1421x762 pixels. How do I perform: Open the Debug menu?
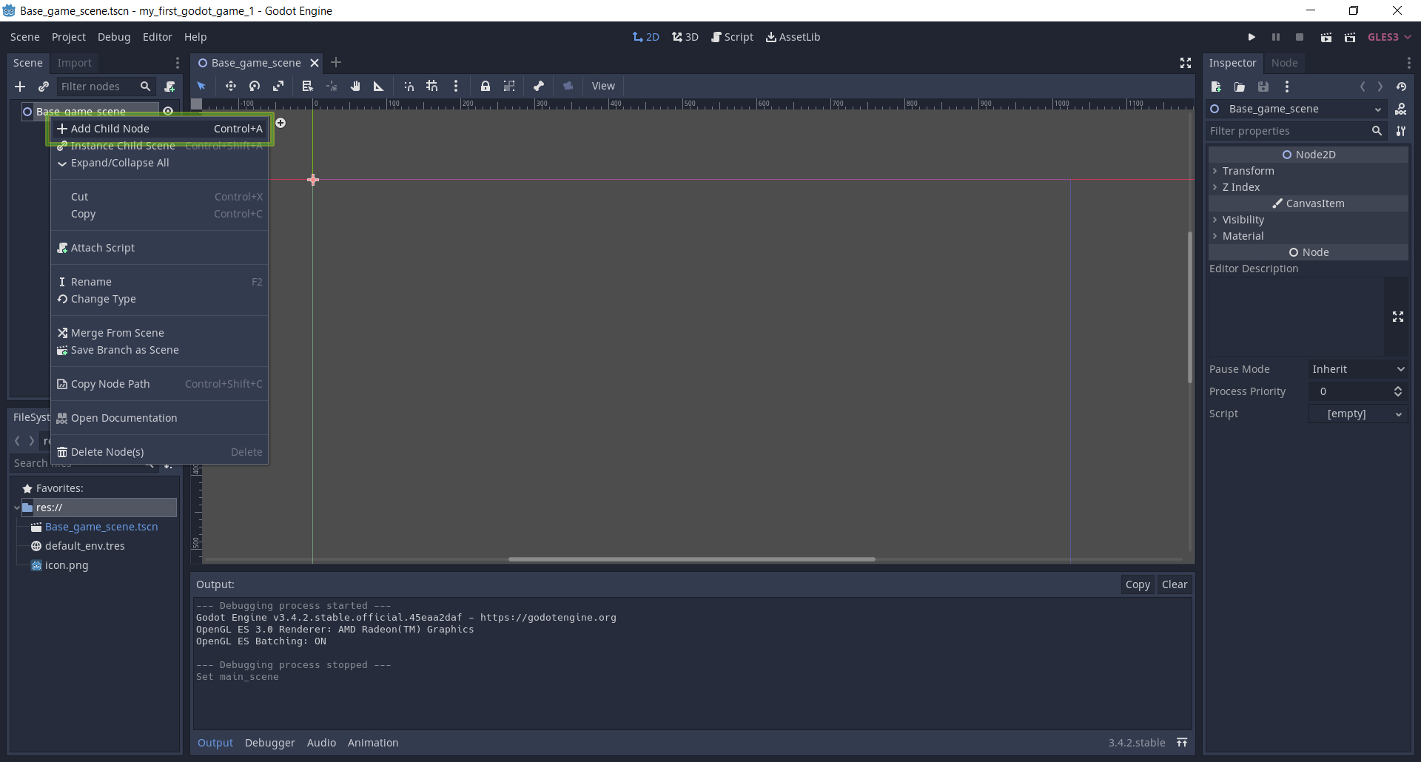114,37
